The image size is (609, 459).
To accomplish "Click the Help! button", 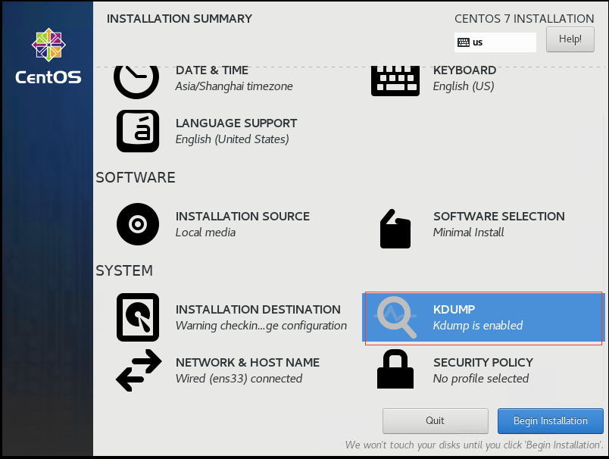I will pos(570,39).
